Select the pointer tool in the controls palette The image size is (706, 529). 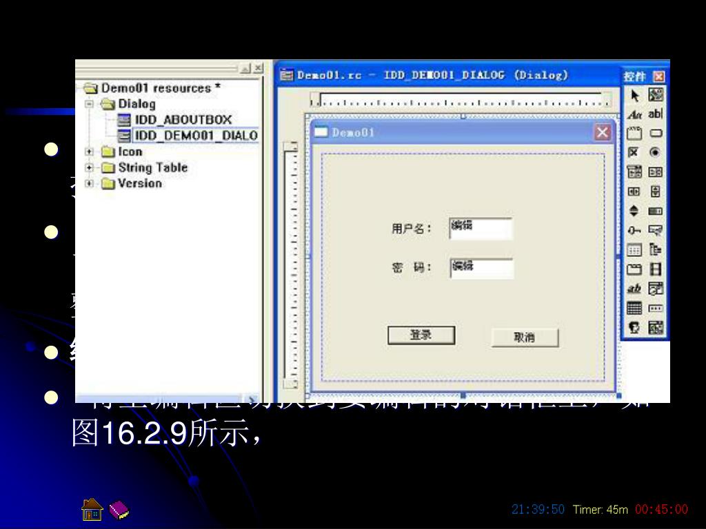click(634, 95)
